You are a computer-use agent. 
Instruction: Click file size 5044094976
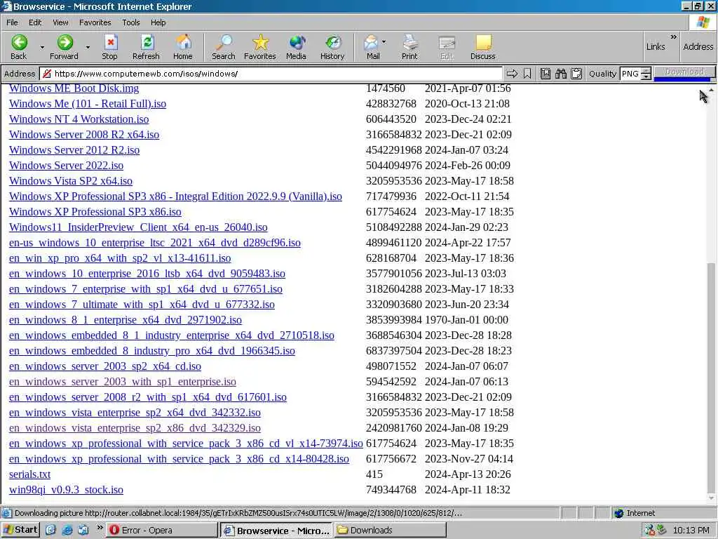coord(394,166)
